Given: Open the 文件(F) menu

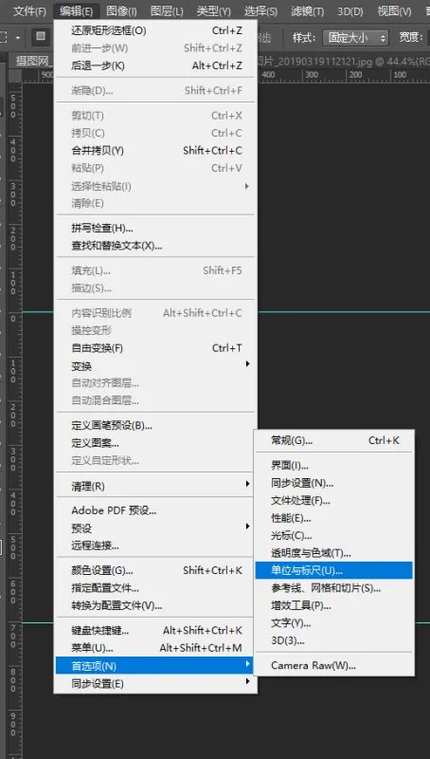Looking at the screenshot, I should pyautogui.click(x=29, y=11).
